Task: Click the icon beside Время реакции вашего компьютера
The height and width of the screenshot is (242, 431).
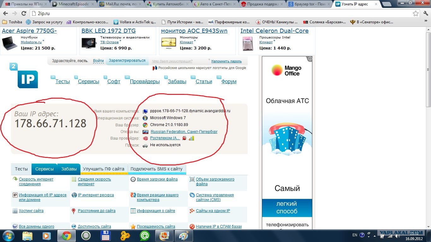Action: pyautogui.click(x=133, y=195)
